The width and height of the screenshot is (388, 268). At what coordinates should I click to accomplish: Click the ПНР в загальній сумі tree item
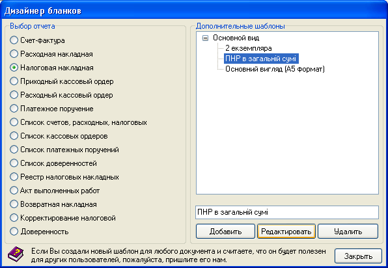[x=261, y=59]
